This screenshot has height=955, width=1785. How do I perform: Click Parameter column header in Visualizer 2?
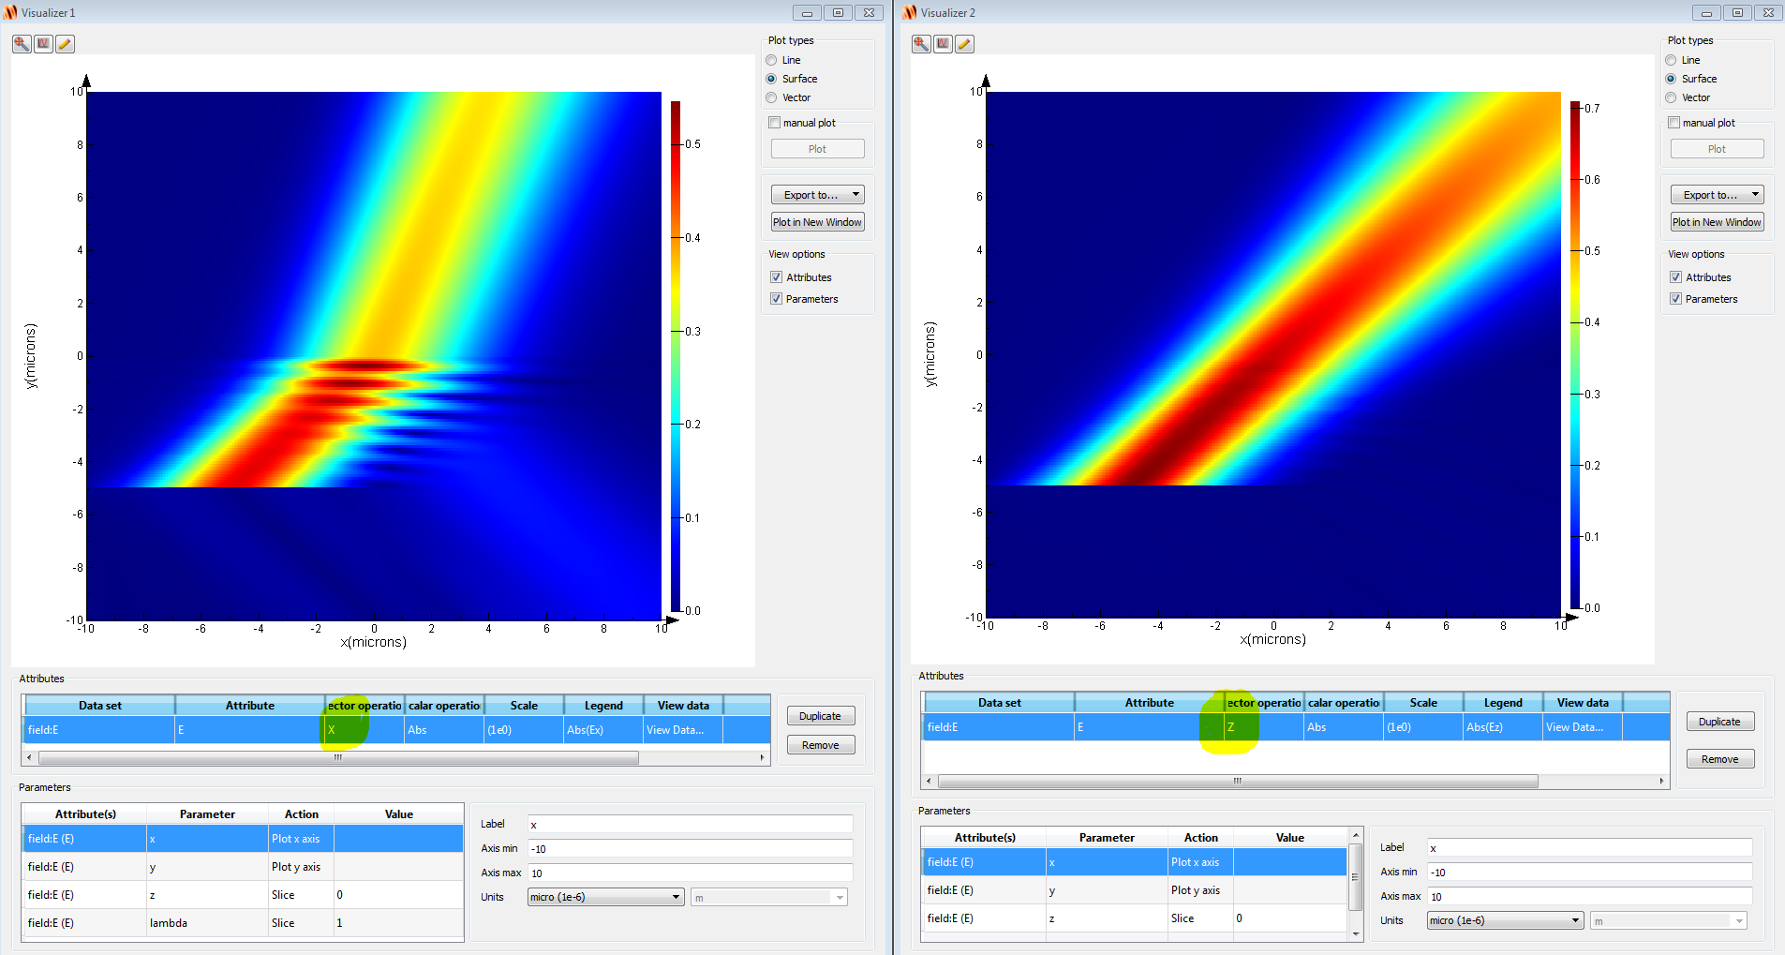pos(1107,838)
